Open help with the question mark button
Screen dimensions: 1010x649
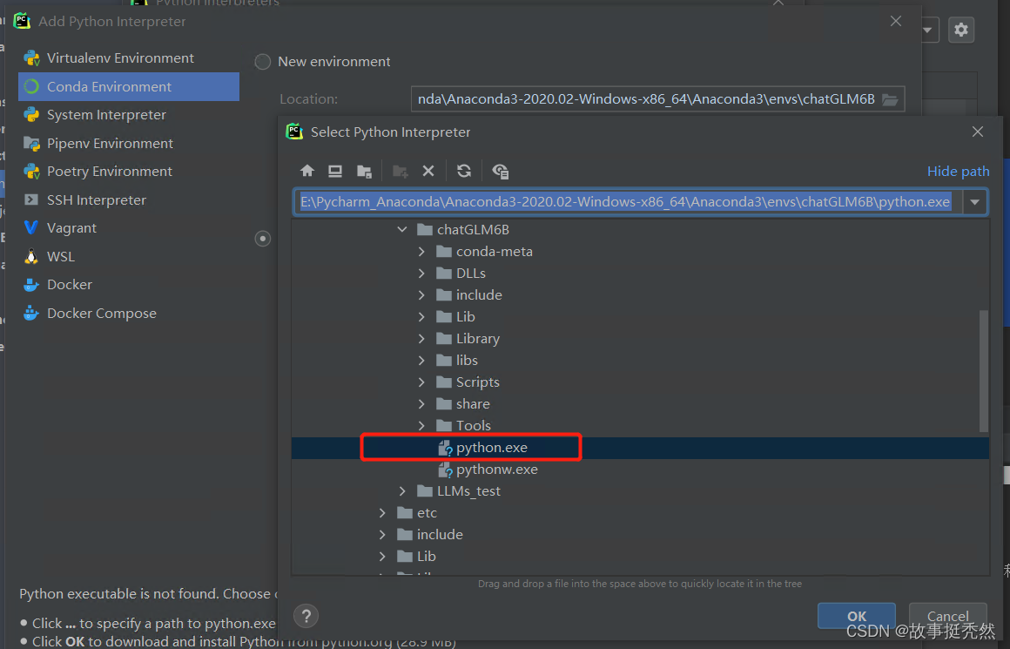(x=306, y=616)
